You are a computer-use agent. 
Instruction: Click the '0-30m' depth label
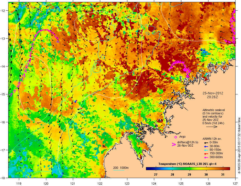(x=214, y=143)
